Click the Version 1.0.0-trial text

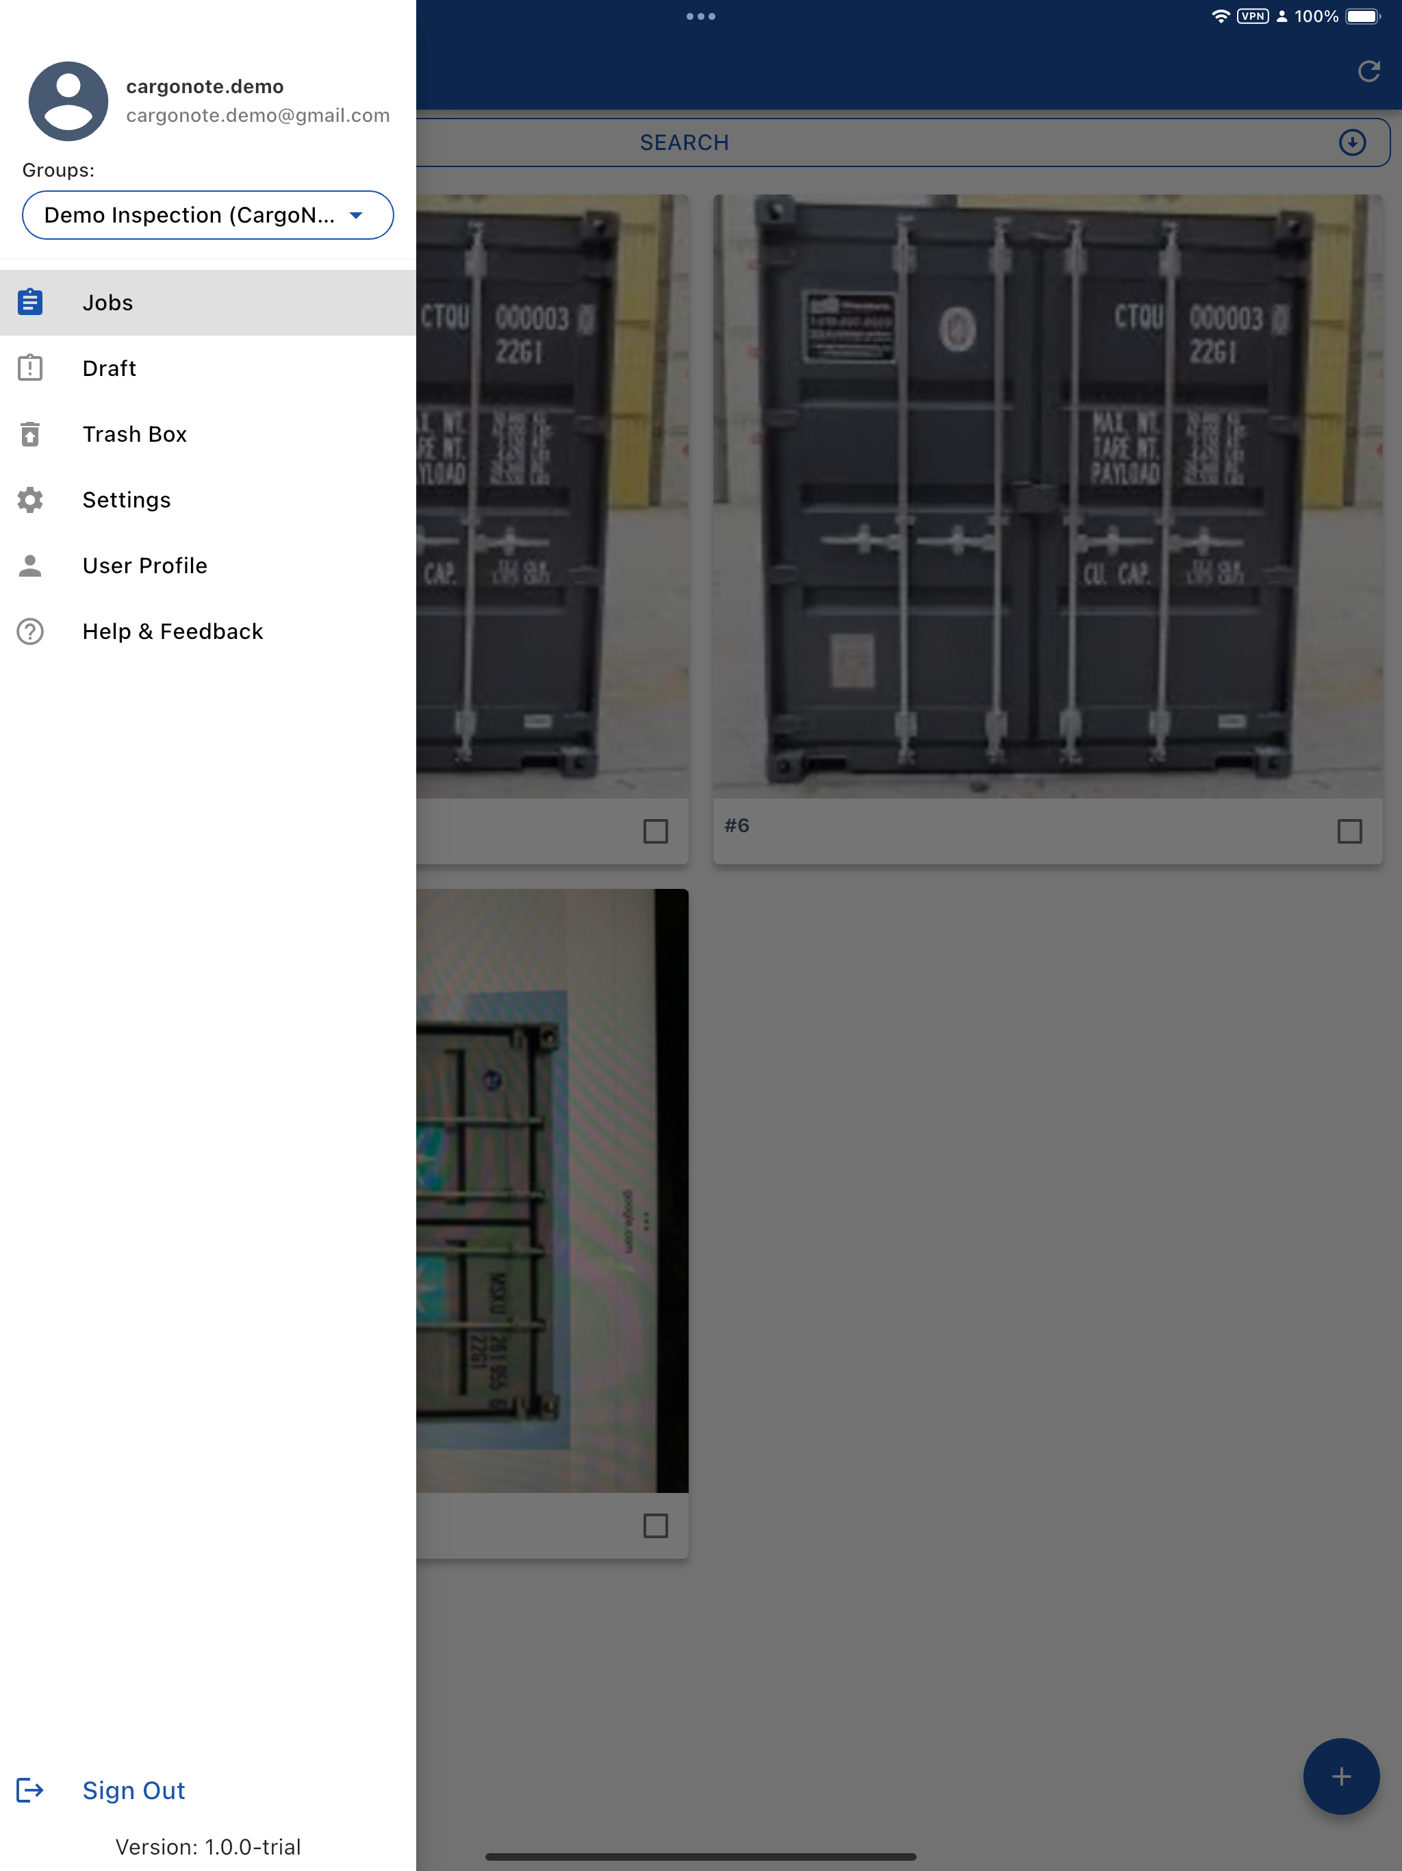pos(208,1846)
